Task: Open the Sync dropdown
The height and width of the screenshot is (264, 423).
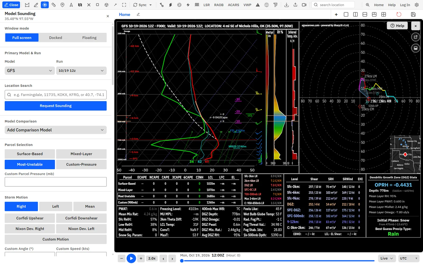Action: [x=142, y=5]
